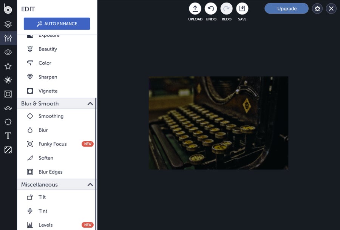This screenshot has height=230, width=340.
Task: Click the Vignette square icon
Action: (30, 91)
